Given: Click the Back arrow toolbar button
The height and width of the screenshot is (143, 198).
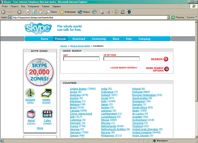Looking at the screenshot, I should 3,12.
